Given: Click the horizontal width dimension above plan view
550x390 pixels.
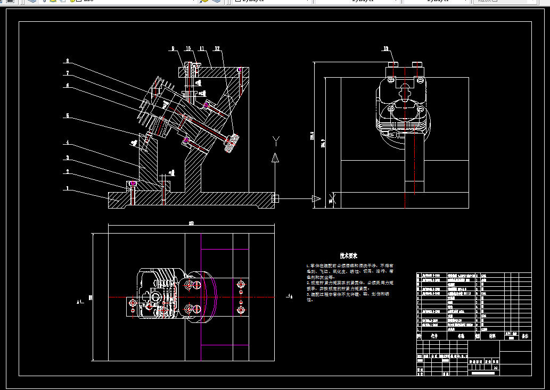Looking at the screenshot, I should click(192, 223).
